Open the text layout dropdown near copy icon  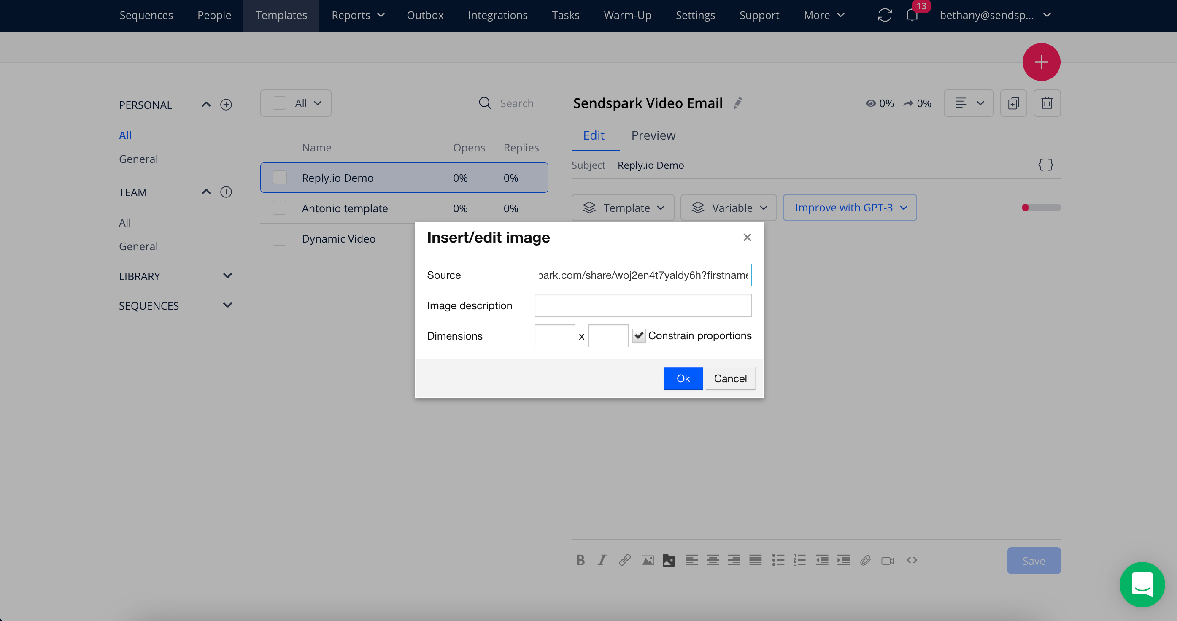(969, 103)
